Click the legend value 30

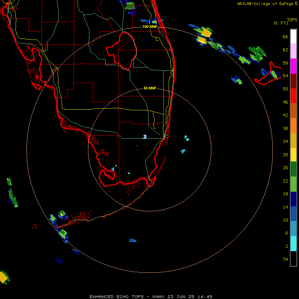tap(285, 154)
